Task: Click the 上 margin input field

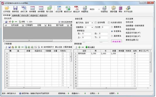Action: coord(86,37)
